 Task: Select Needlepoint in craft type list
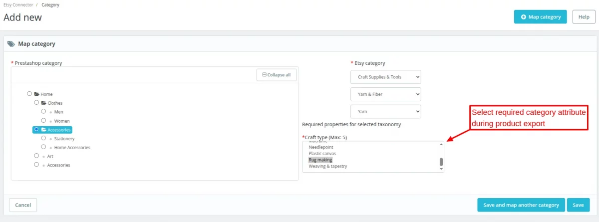321,147
